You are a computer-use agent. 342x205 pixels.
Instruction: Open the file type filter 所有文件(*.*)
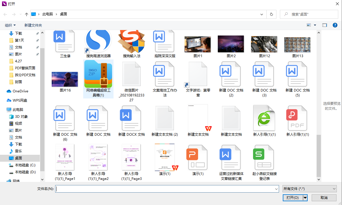(309, 189)
